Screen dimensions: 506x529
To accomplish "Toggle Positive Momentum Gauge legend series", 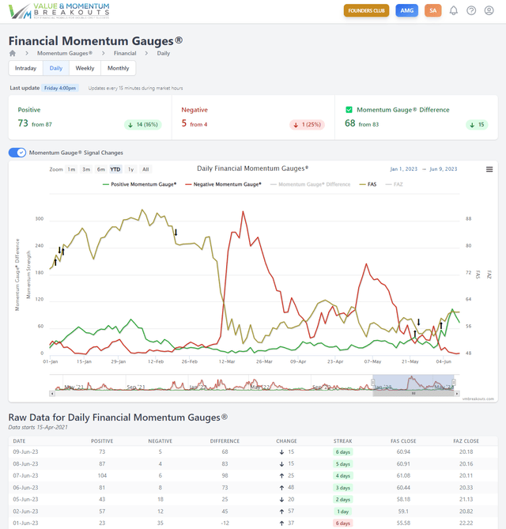I will [x=139, y=184].
